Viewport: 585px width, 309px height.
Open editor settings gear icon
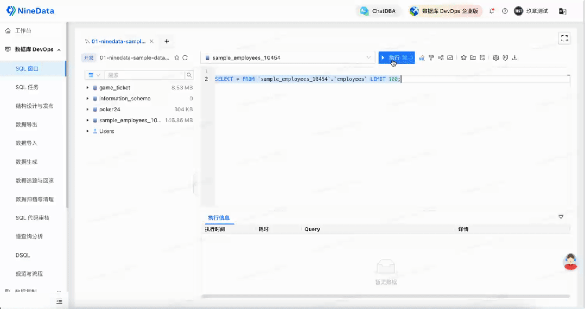point(496,58)
